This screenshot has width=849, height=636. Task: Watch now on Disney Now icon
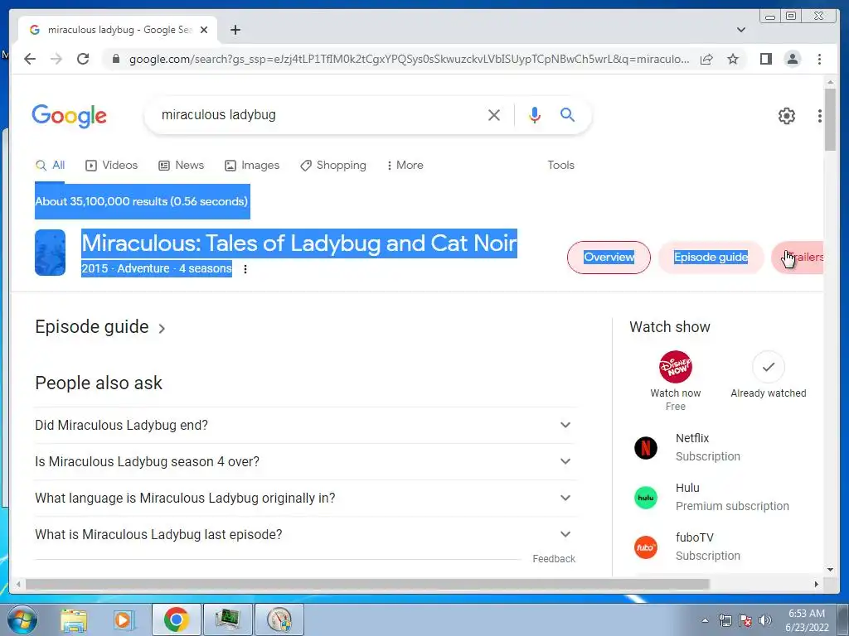675,367
